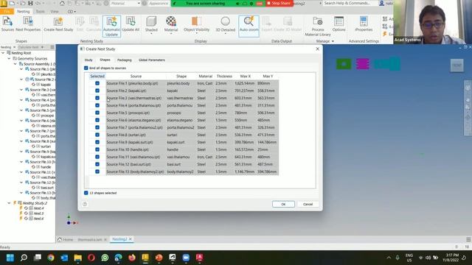
Task: Open WhatsApp from taskbar
Action: tap(105, 258)
